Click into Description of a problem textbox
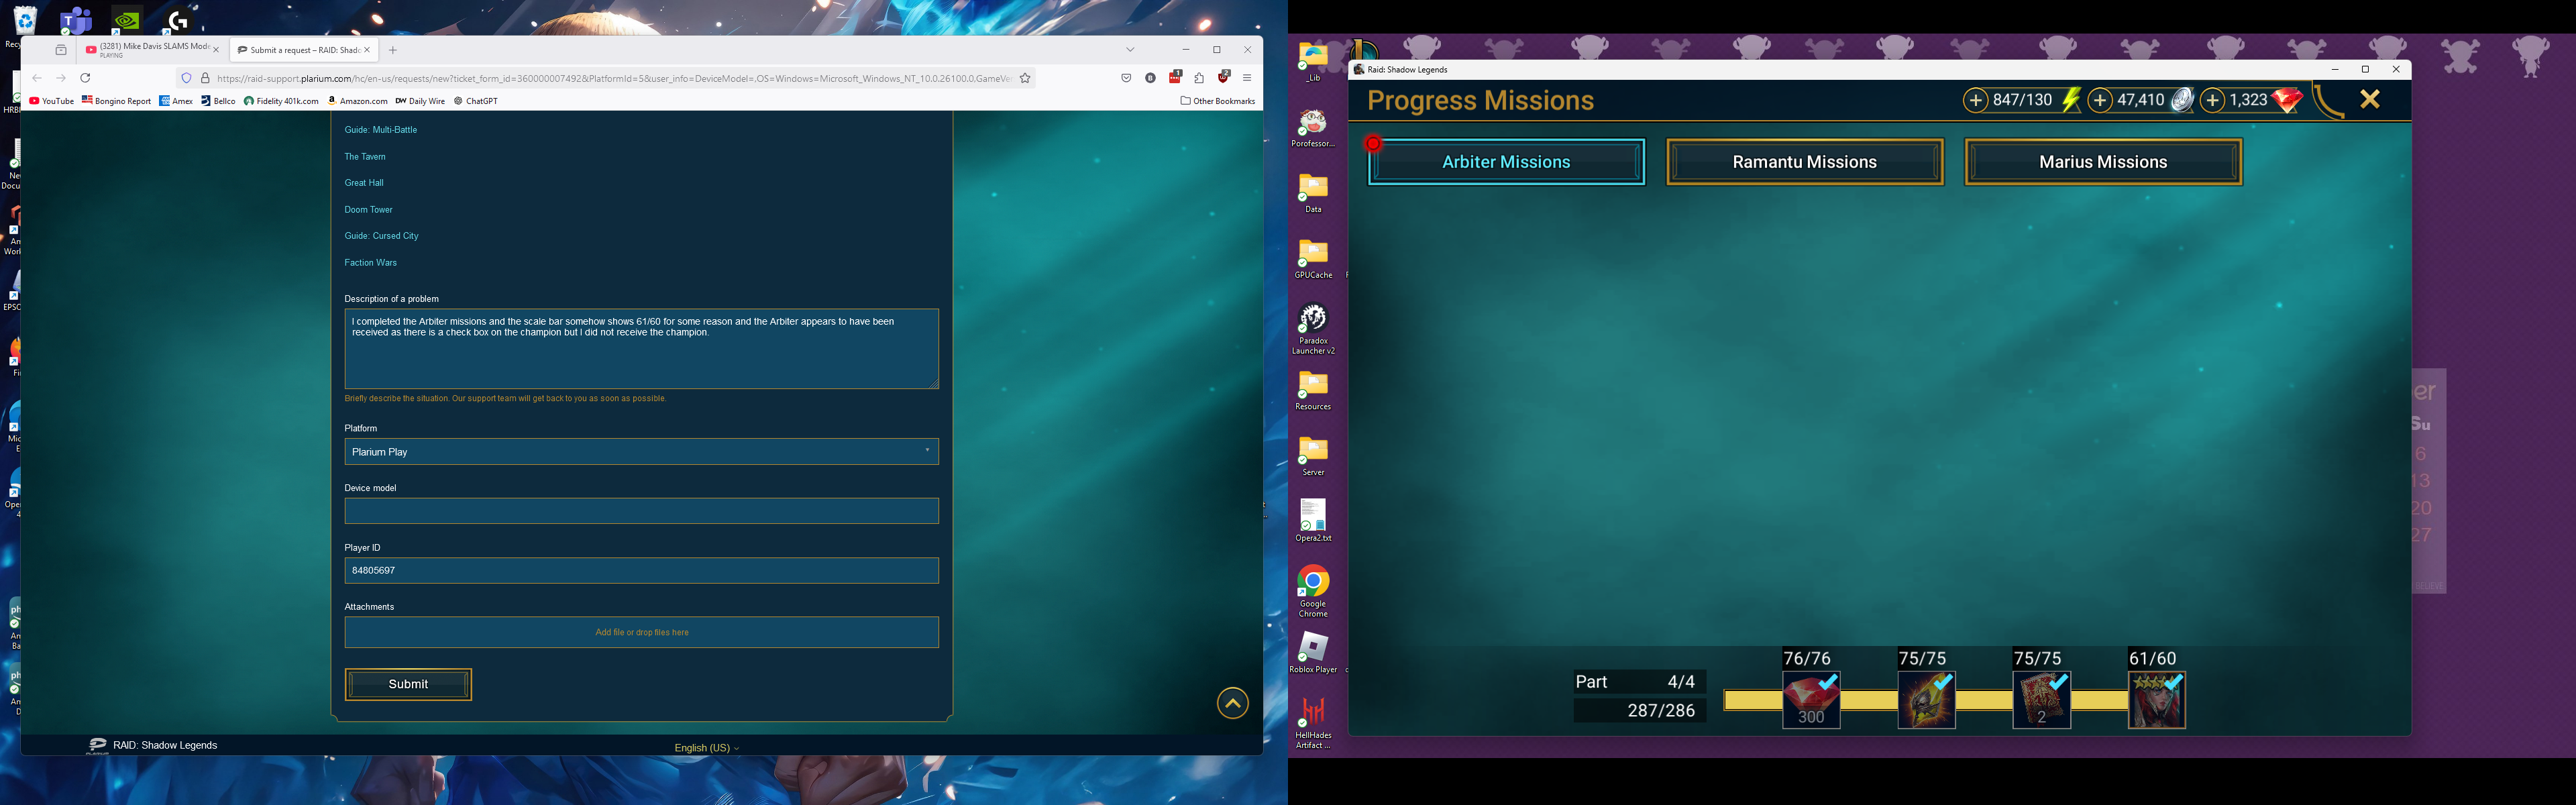This screenshot has height=805, width=2576. click(x=641, y=349)
